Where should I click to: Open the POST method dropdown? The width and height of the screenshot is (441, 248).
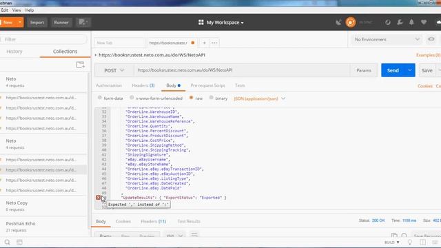(x=114, y=70)
